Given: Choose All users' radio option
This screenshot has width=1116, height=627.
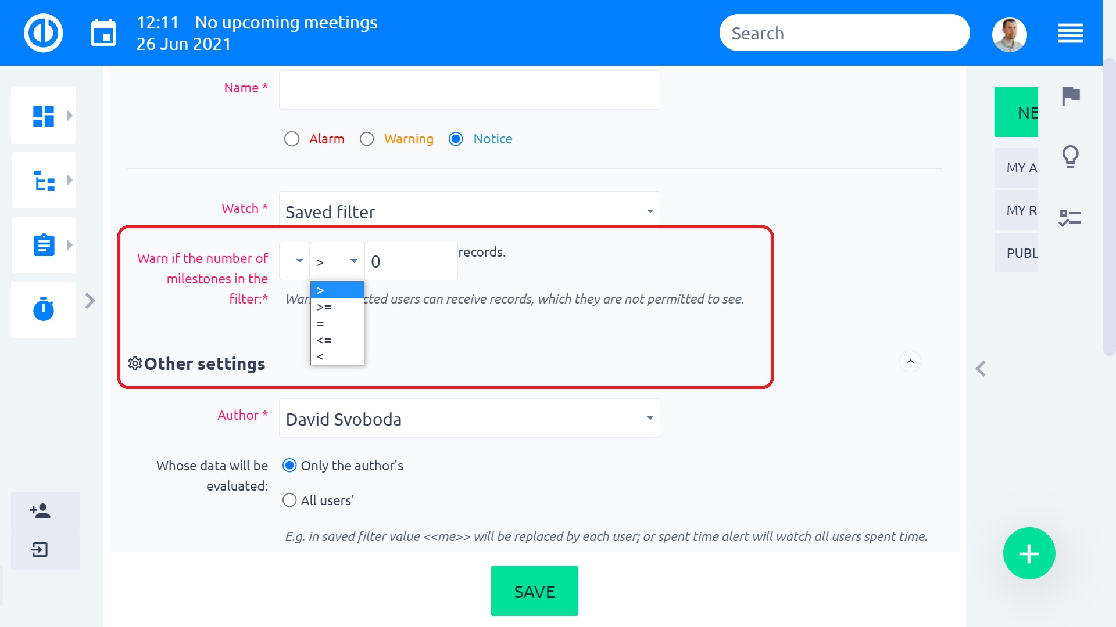Looking at the screenshot, I should [x=289, y=500].
